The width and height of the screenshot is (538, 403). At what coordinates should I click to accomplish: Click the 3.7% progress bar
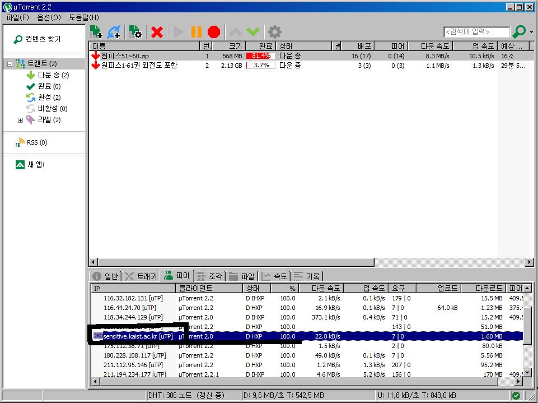(x=260, y=65)
